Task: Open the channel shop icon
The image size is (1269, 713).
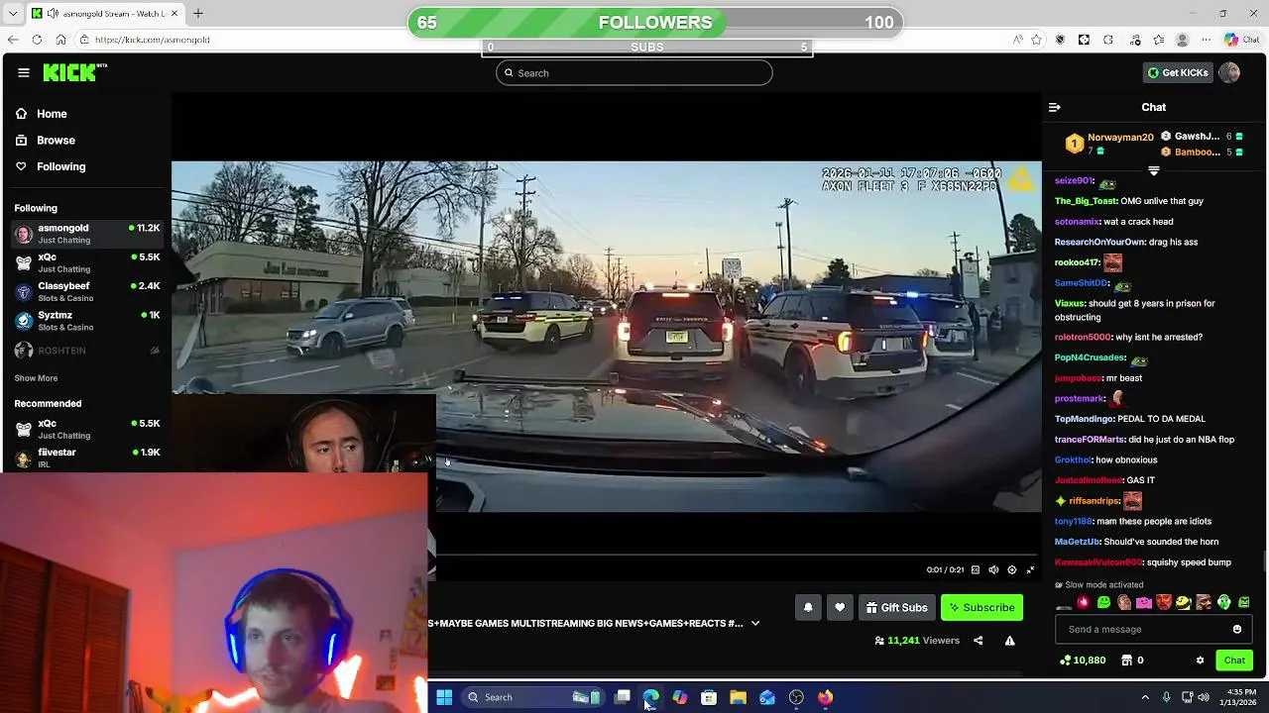Action: click(1127, 661)
